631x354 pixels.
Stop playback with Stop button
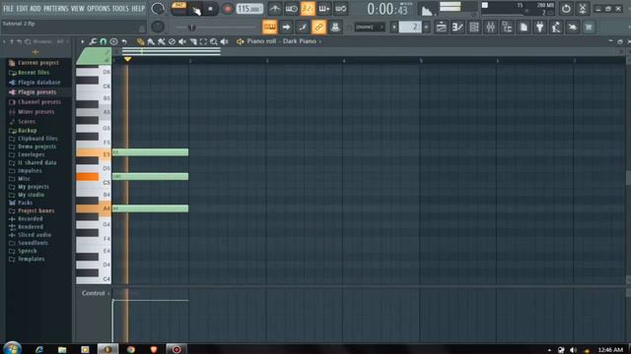click(x=210, y=9)
